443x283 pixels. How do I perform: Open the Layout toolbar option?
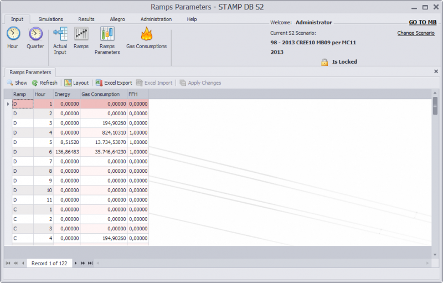[76, 83]
